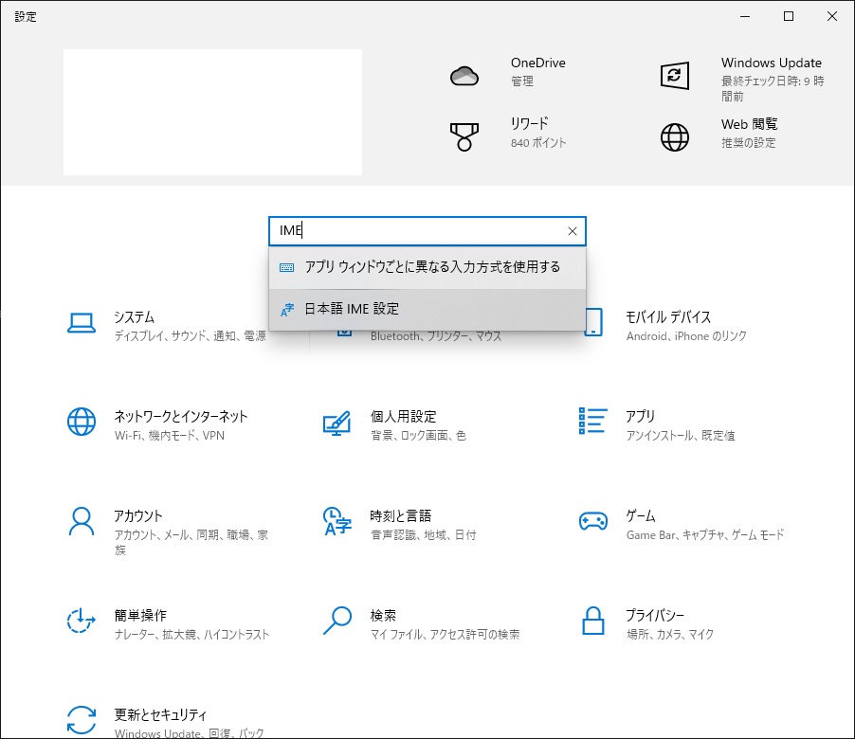855x739 pixels.
Task: Open 検索 settings title
Action: coord(383,615)
